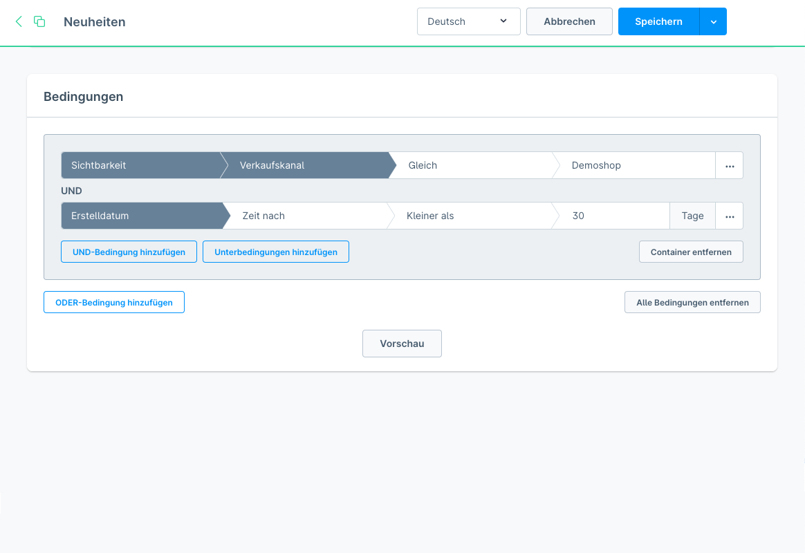This screenshot has height=553, width=805.
Task: Select the Sichtbarkeit condition field
Action: (140, 166)
